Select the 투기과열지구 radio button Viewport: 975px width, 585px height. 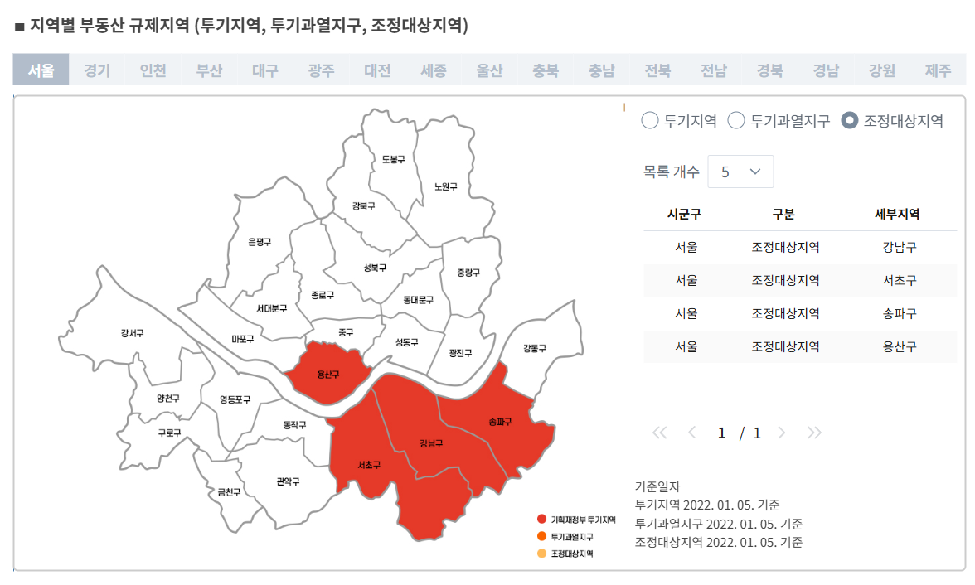coord(735,121)
